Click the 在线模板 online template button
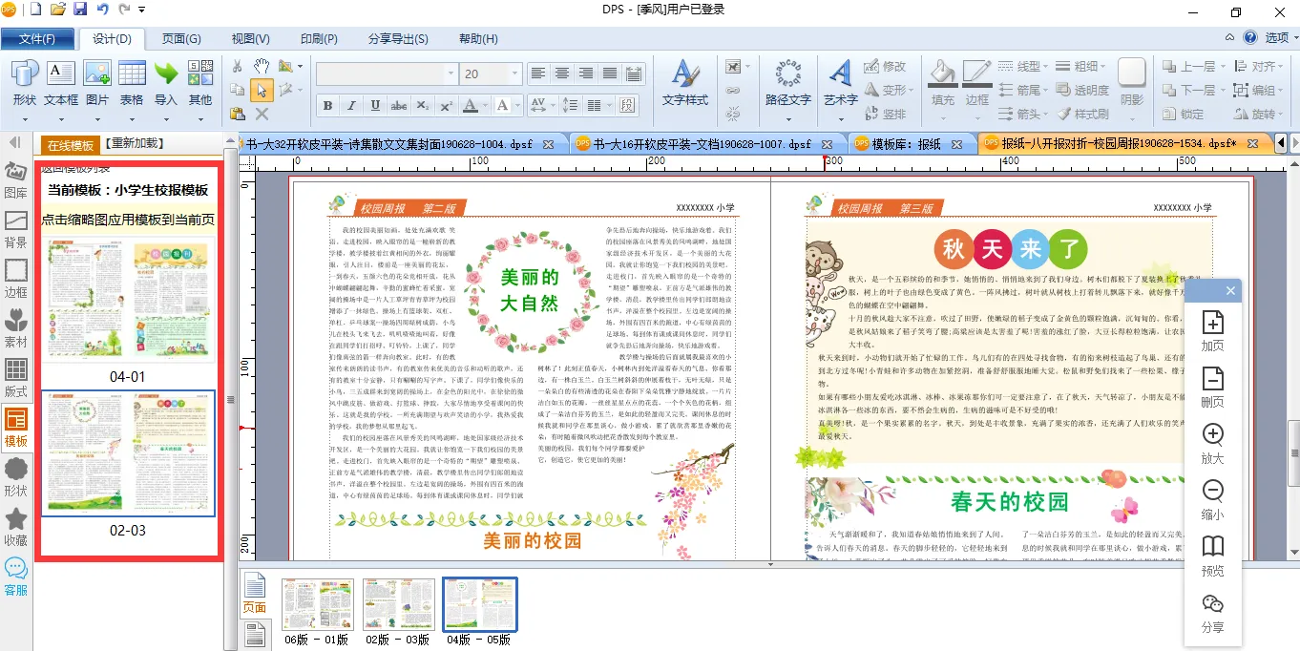1300x651 pixels. [x=70, y=145]
